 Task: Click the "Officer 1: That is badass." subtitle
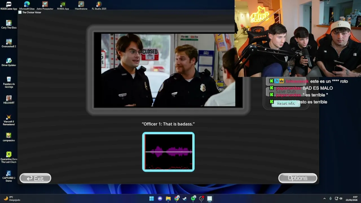[x=168, y=124]
